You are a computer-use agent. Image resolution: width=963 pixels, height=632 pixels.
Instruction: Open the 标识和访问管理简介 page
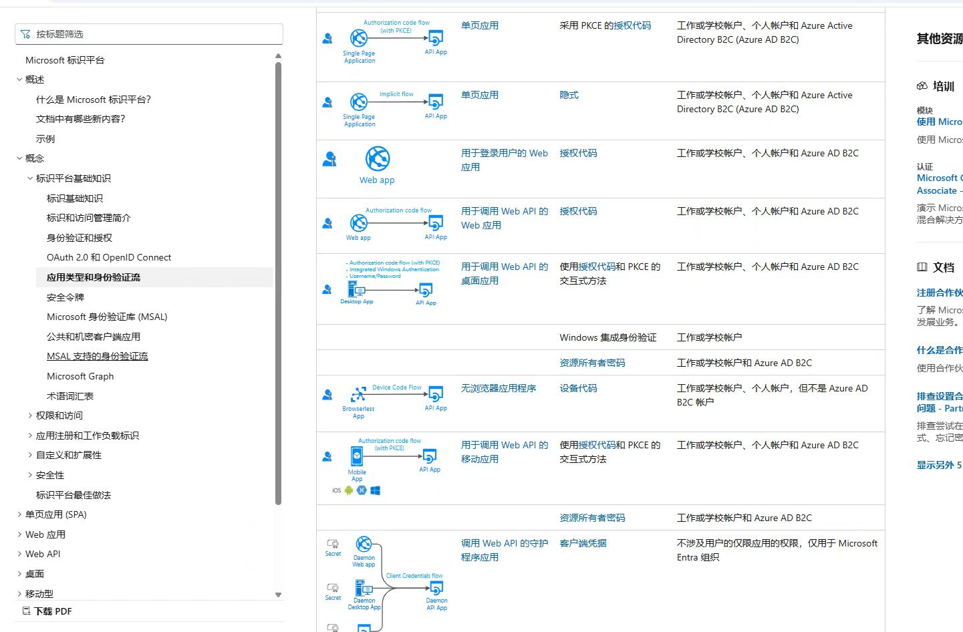(89, 218)
